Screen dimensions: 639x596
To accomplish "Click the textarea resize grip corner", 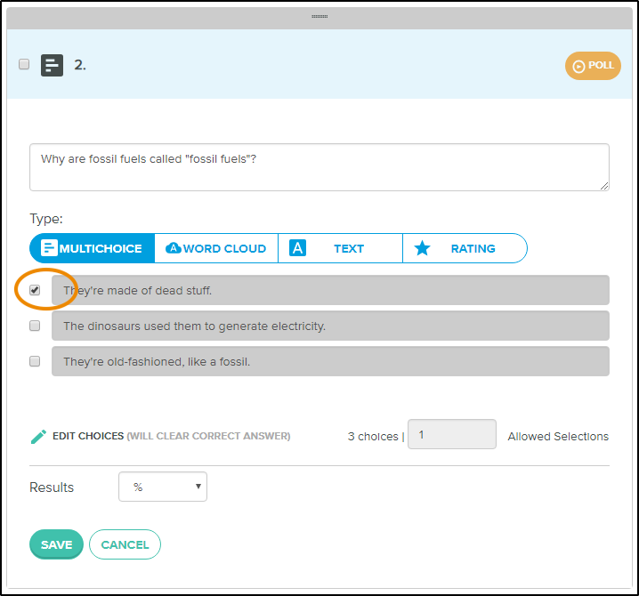I will [x=604, y=186].
